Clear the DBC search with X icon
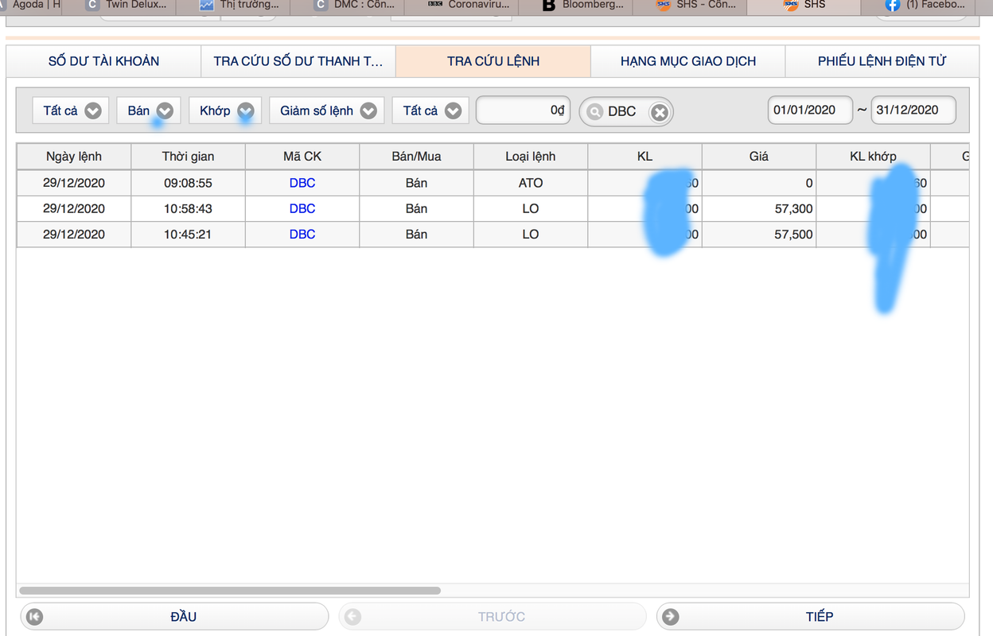The width and height of the screenshot is (993, 636). (660, 112)
